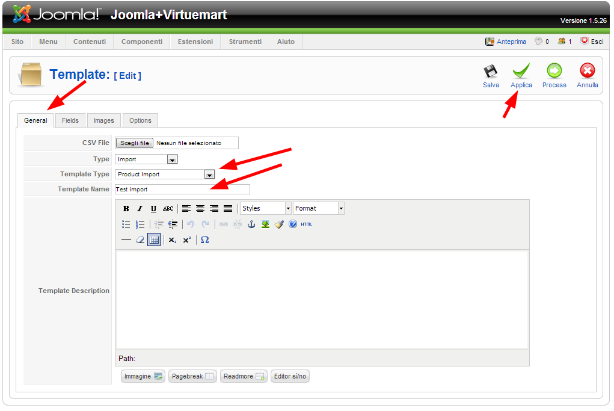The height and width of the screenshot is (411, 614).
Task: Align text right in editor
Action: pyautogui.click(x=214, y=209)
